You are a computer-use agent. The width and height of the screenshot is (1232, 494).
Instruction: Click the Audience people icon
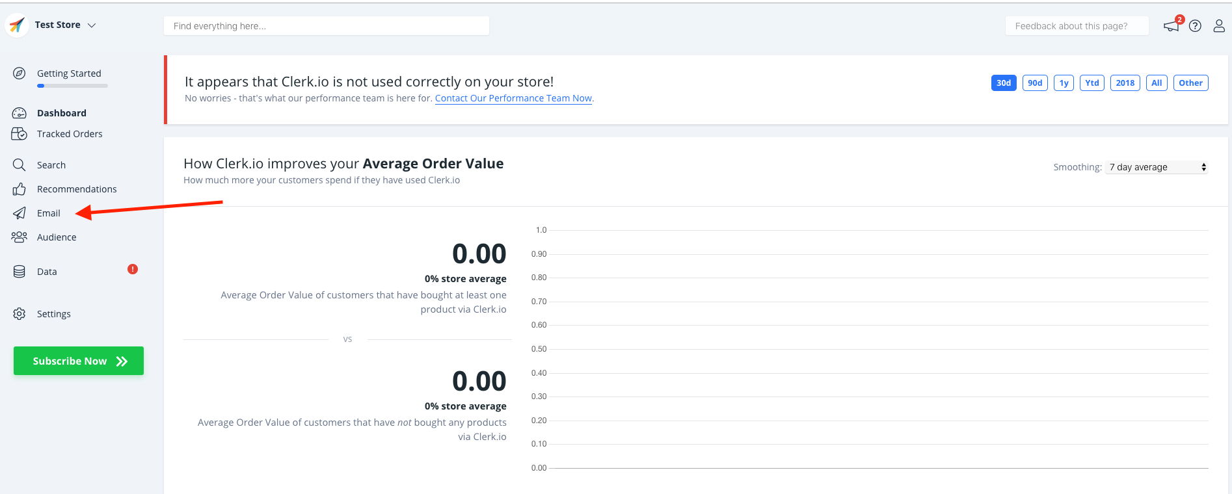(20, 237)
